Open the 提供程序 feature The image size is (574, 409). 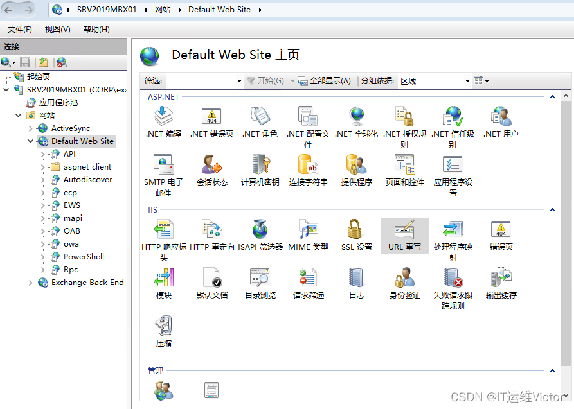click(356, 170)
